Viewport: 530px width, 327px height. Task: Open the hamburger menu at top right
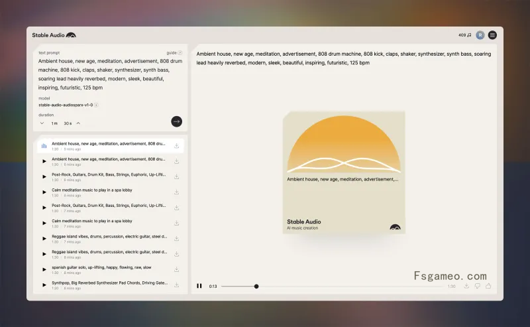tap(492, 35)
